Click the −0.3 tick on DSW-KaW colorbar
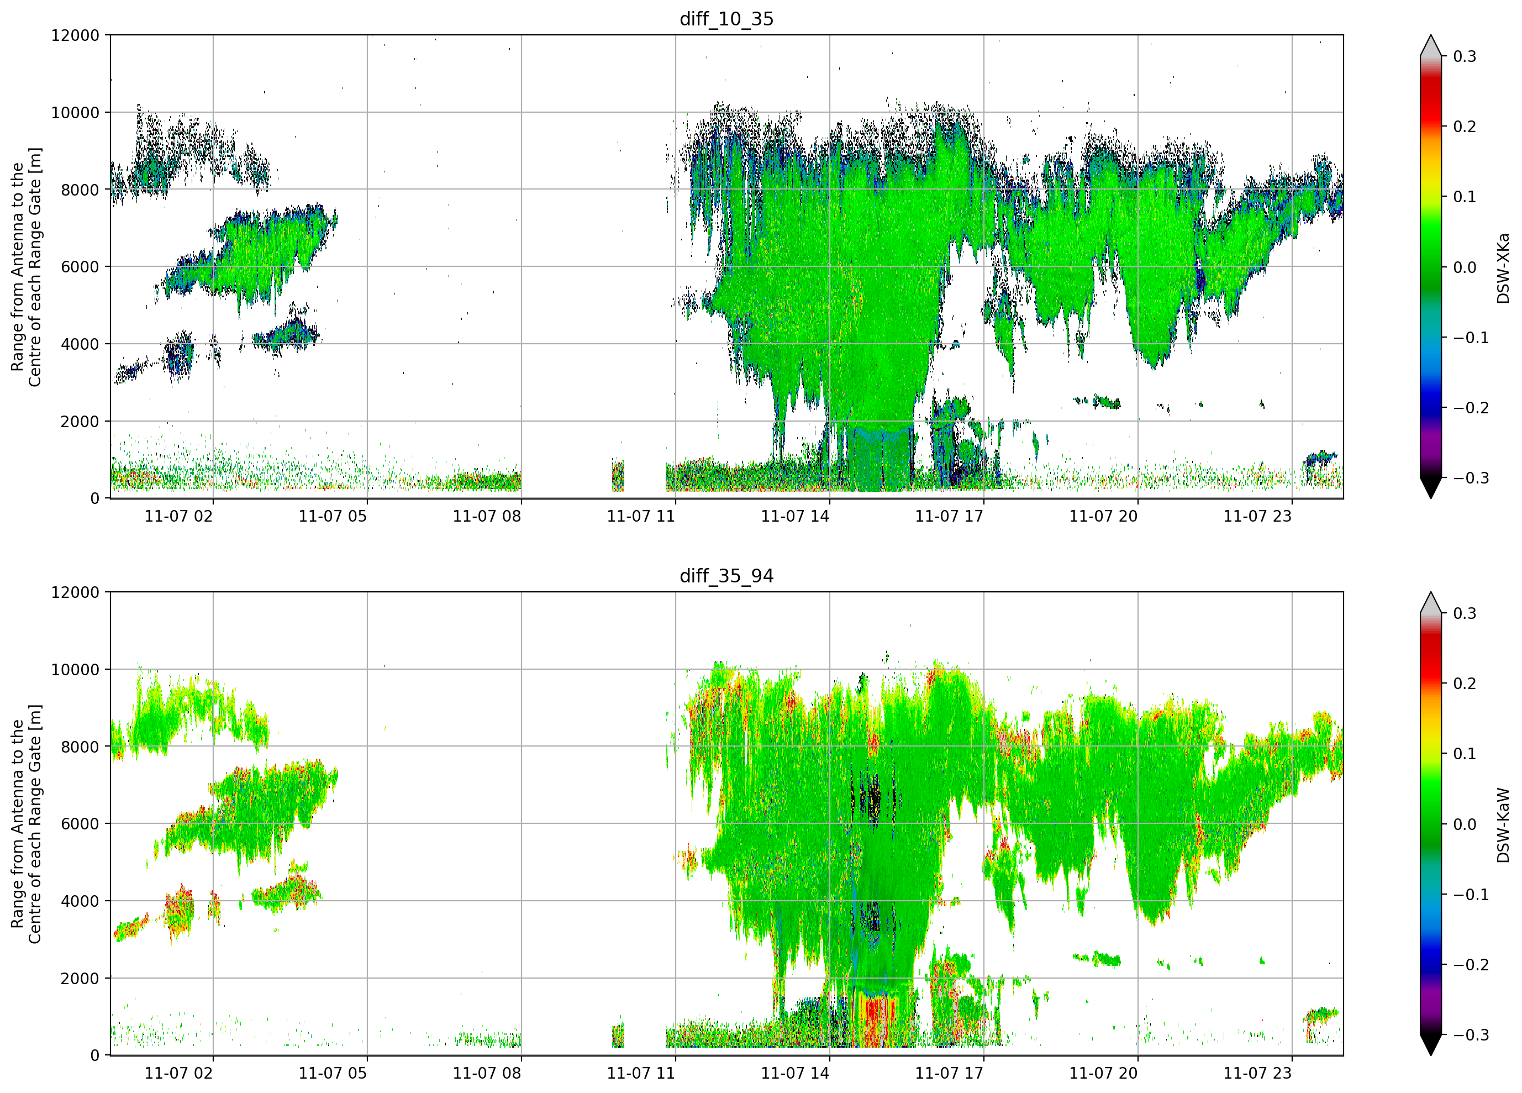This screenshot has width=1522, height=1093. (x=1471, y=1036)
